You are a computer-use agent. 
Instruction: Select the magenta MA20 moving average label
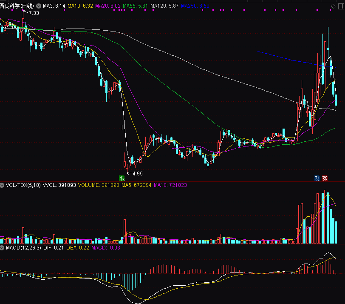108,6
